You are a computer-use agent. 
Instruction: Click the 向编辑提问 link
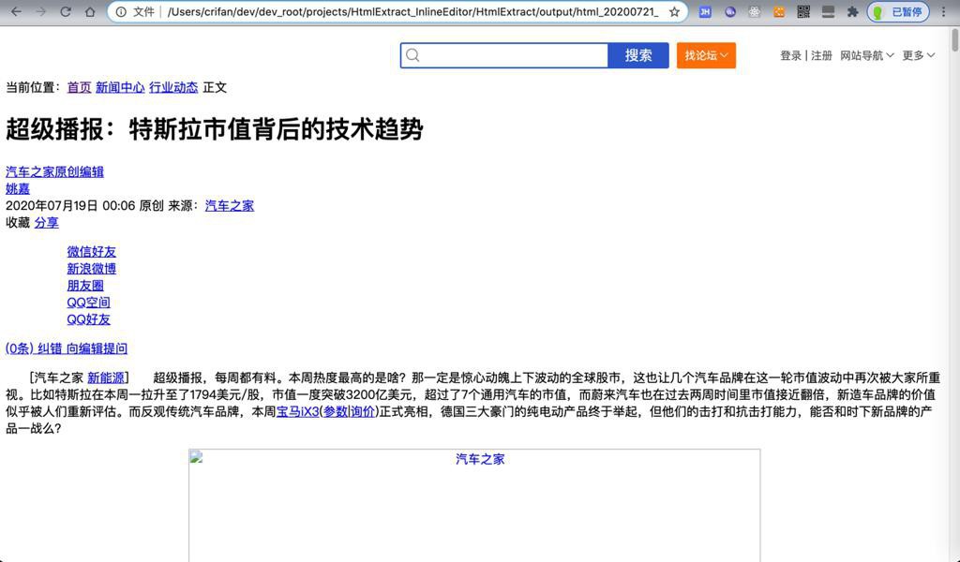(97, 348)
